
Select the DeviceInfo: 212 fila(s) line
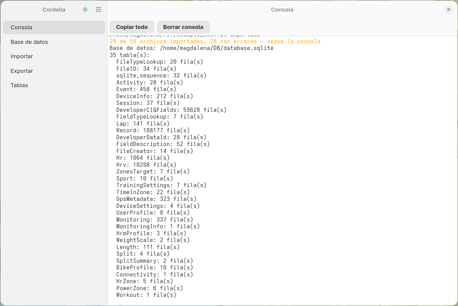[155, 96]
